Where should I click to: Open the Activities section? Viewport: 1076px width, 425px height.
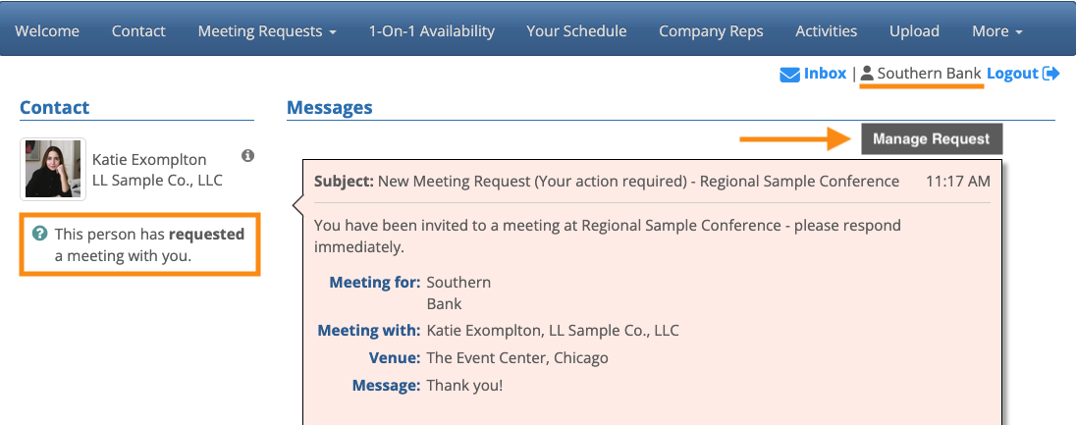pos(826,31)
